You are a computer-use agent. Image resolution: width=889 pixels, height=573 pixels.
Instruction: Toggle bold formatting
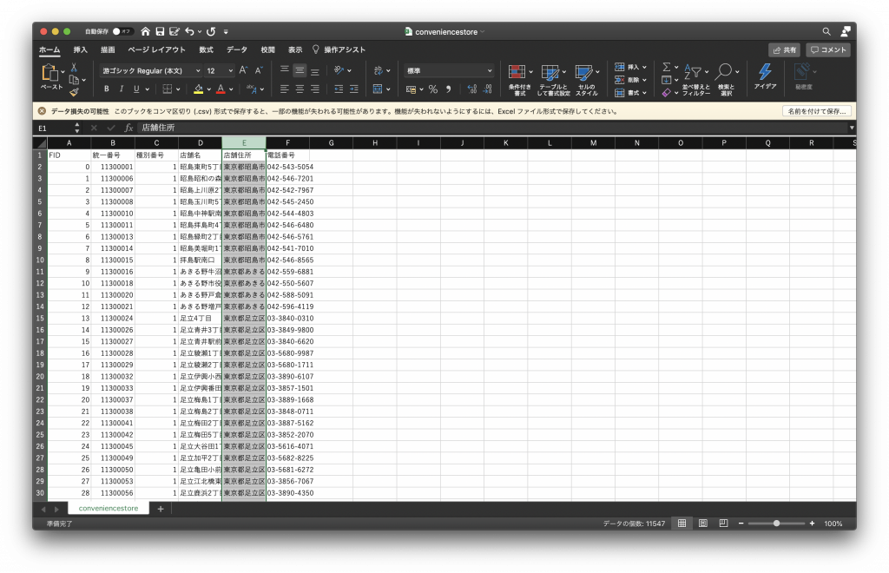click(107, 89)
